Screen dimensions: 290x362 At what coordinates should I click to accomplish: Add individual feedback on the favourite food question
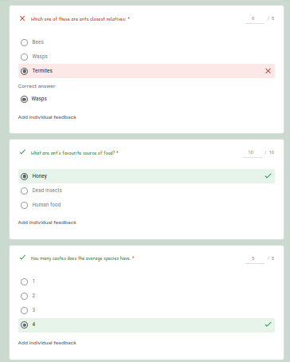click(47, 222)
